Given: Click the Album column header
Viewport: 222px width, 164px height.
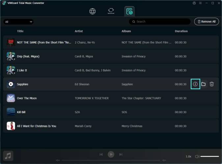Looking at the screenshot, I should [126, 31].
